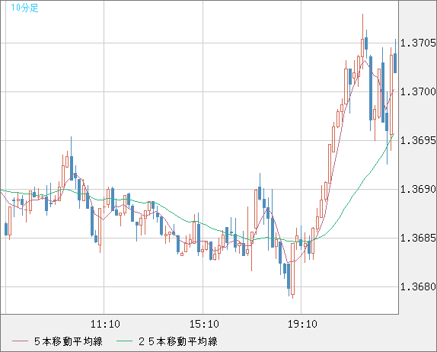Click the 5本移動平均線 legend label
This screenshot has height=352, width=437.
[x=69, y=341]
